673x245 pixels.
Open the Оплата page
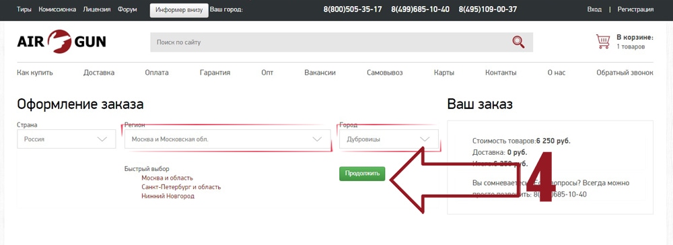157,73
